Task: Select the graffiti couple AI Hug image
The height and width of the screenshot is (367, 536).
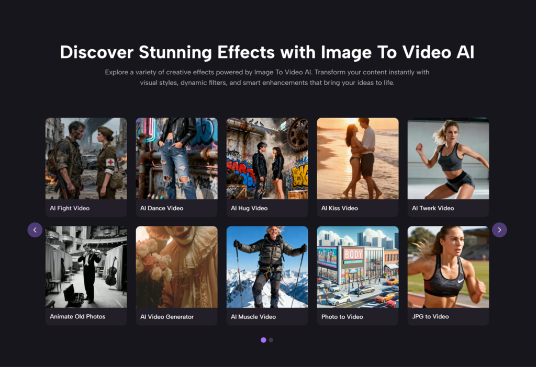Action: 267,158
